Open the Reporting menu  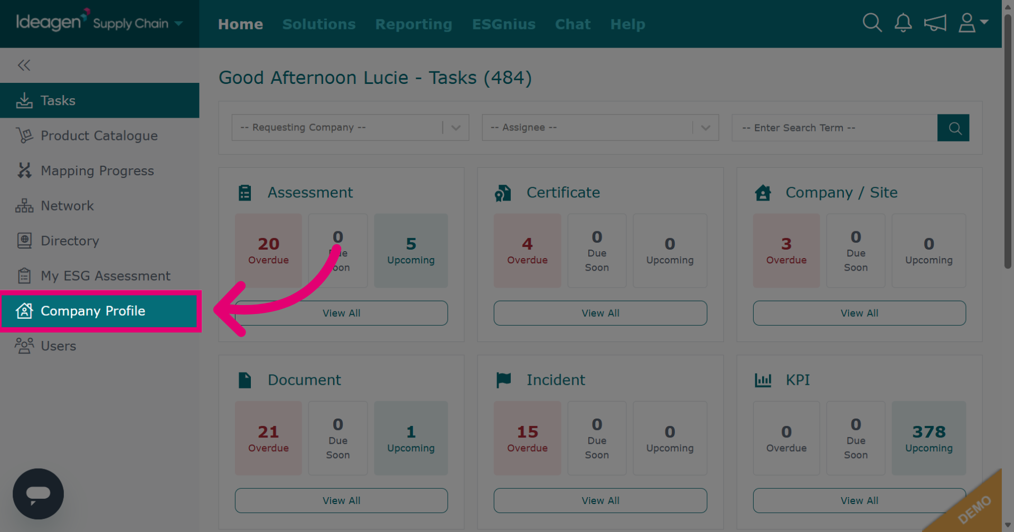(414, 24)
